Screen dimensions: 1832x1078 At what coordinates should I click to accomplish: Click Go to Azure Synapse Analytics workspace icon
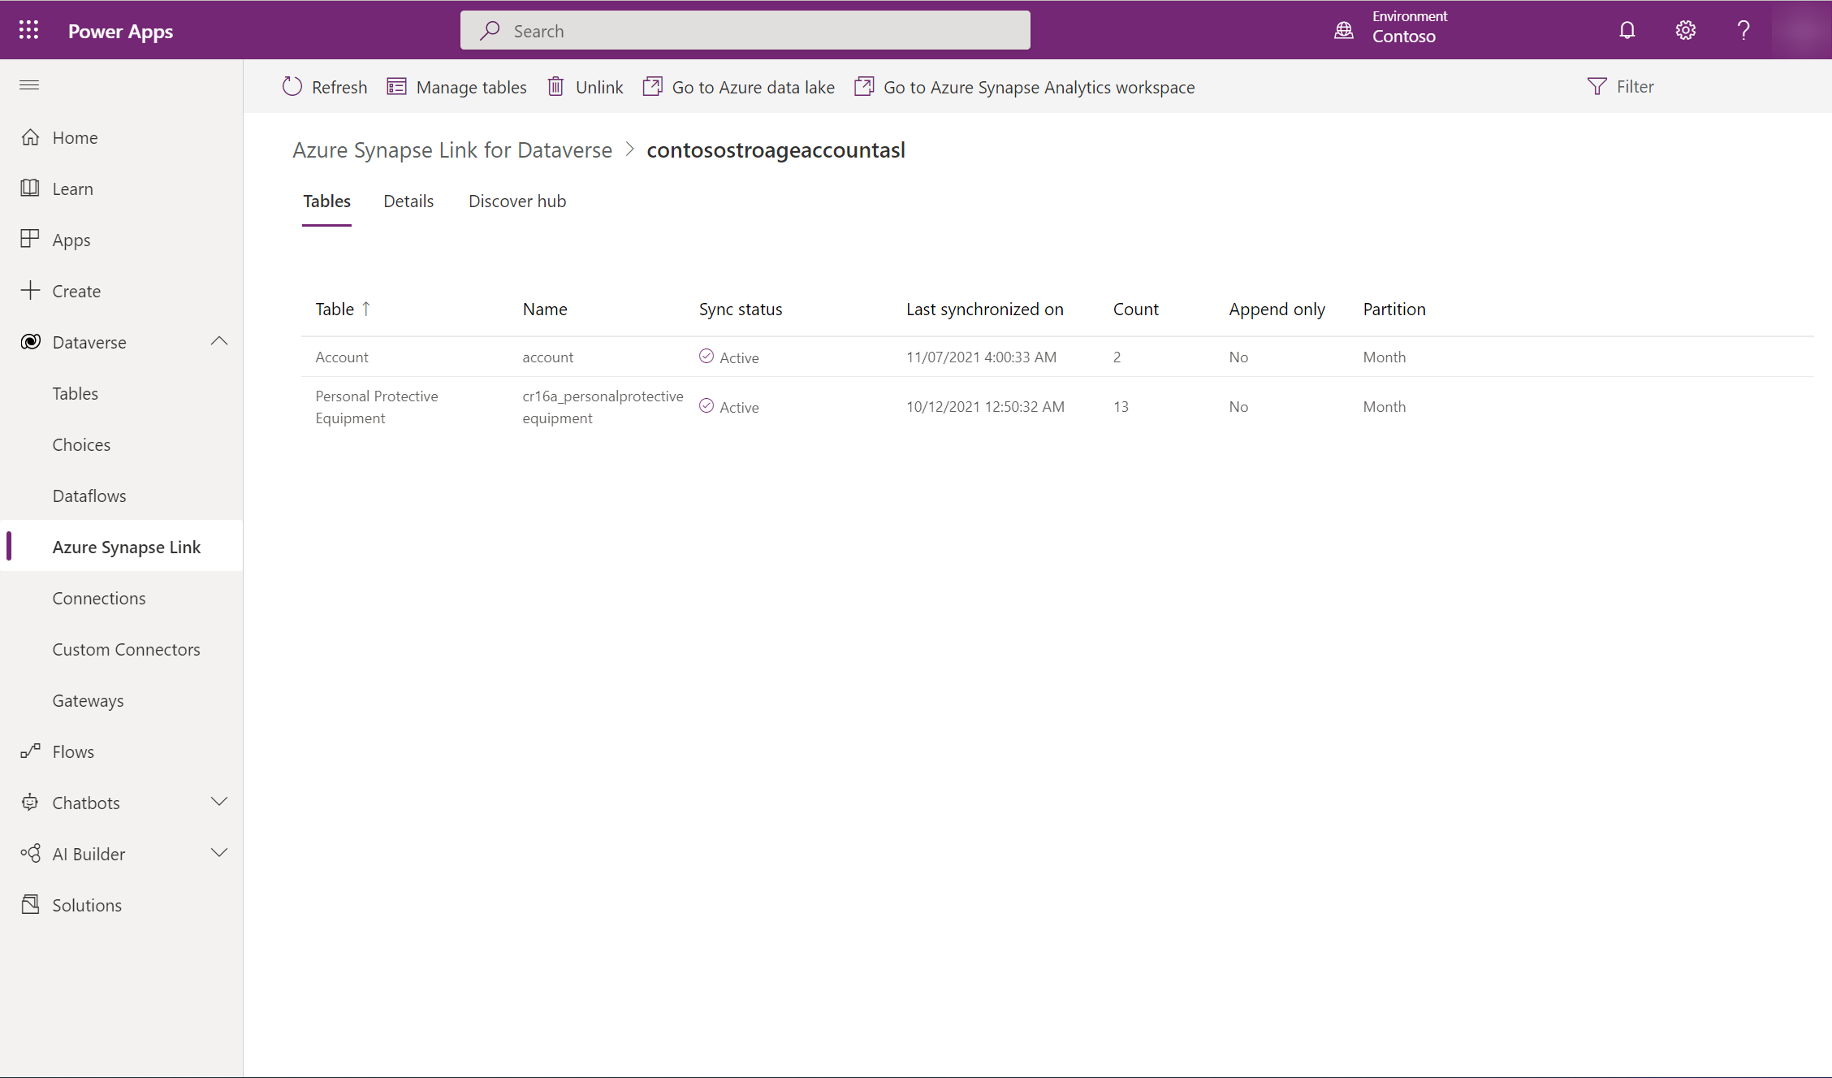(x=863, y=86)
